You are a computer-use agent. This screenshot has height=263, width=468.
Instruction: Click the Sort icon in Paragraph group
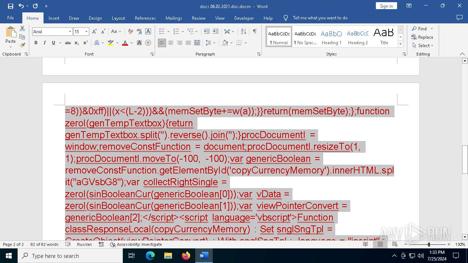pos(244,32)
